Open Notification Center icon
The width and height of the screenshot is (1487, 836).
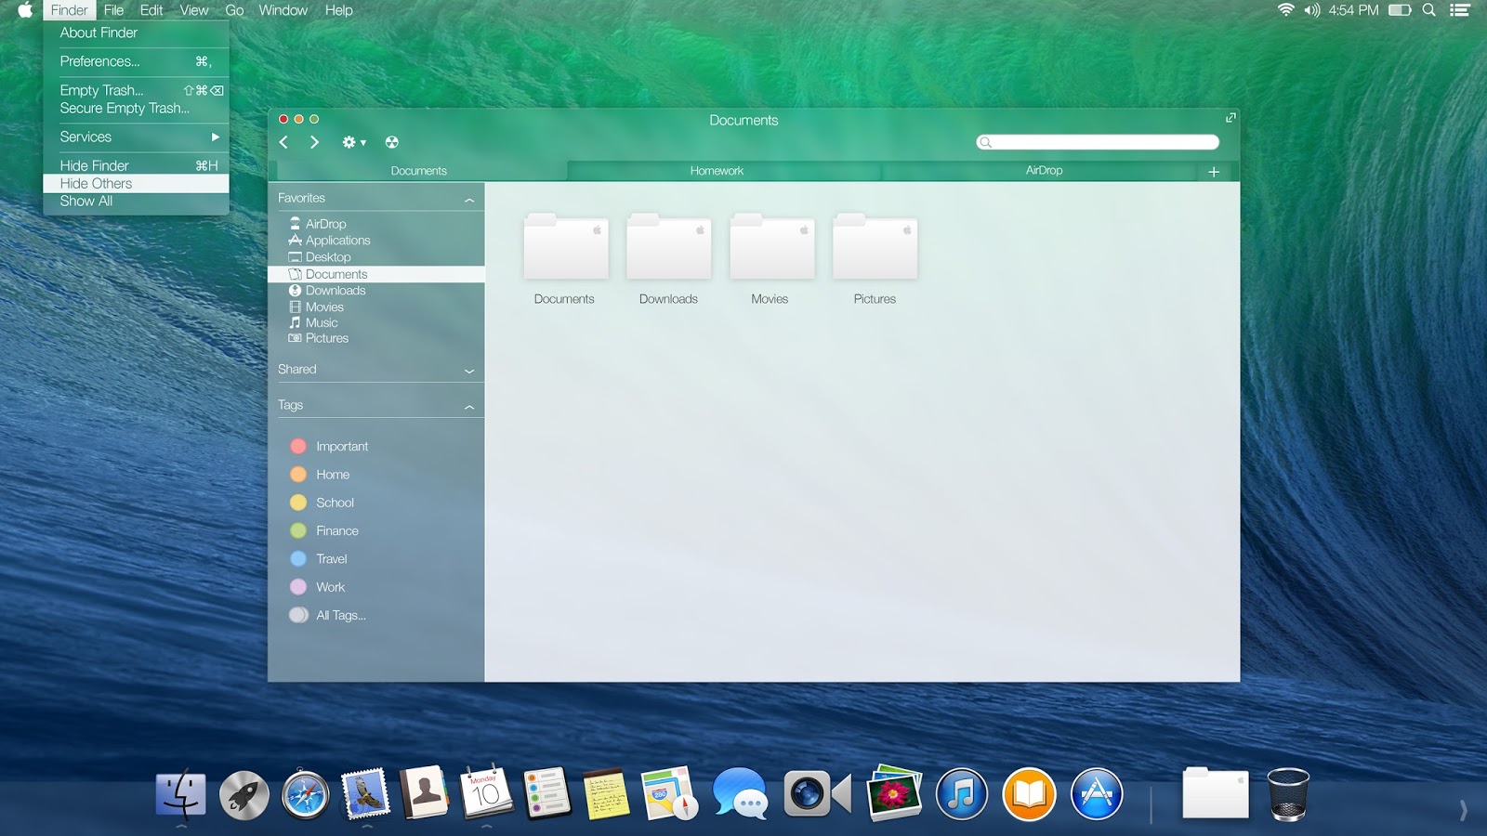click(1460, 10)
